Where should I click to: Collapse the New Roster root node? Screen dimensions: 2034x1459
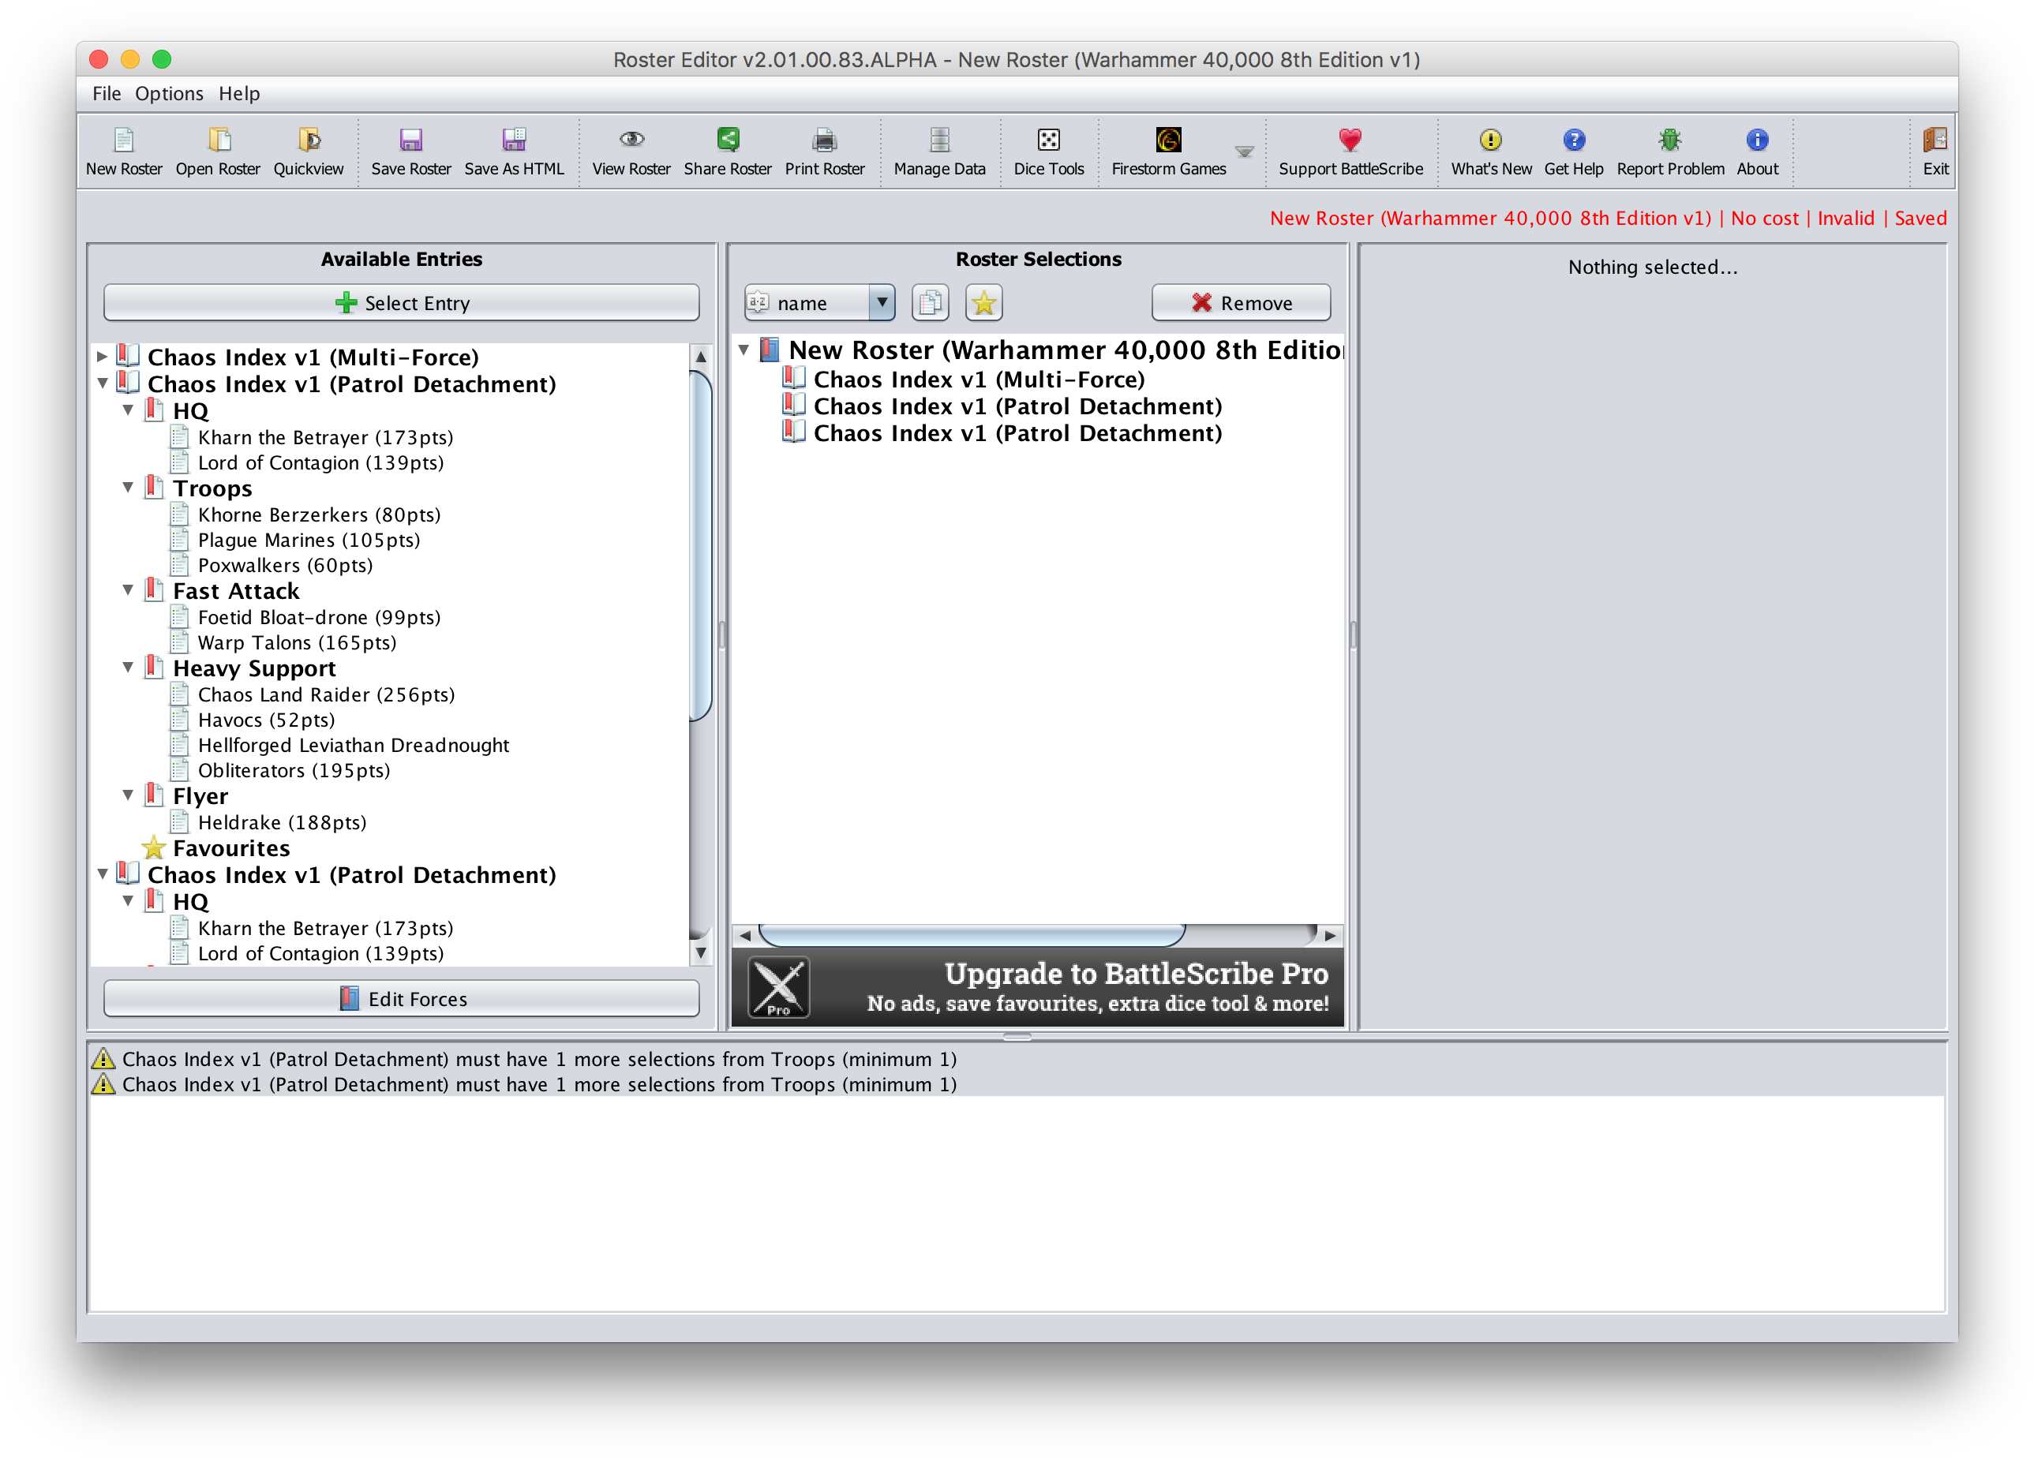tap(744, 350)
